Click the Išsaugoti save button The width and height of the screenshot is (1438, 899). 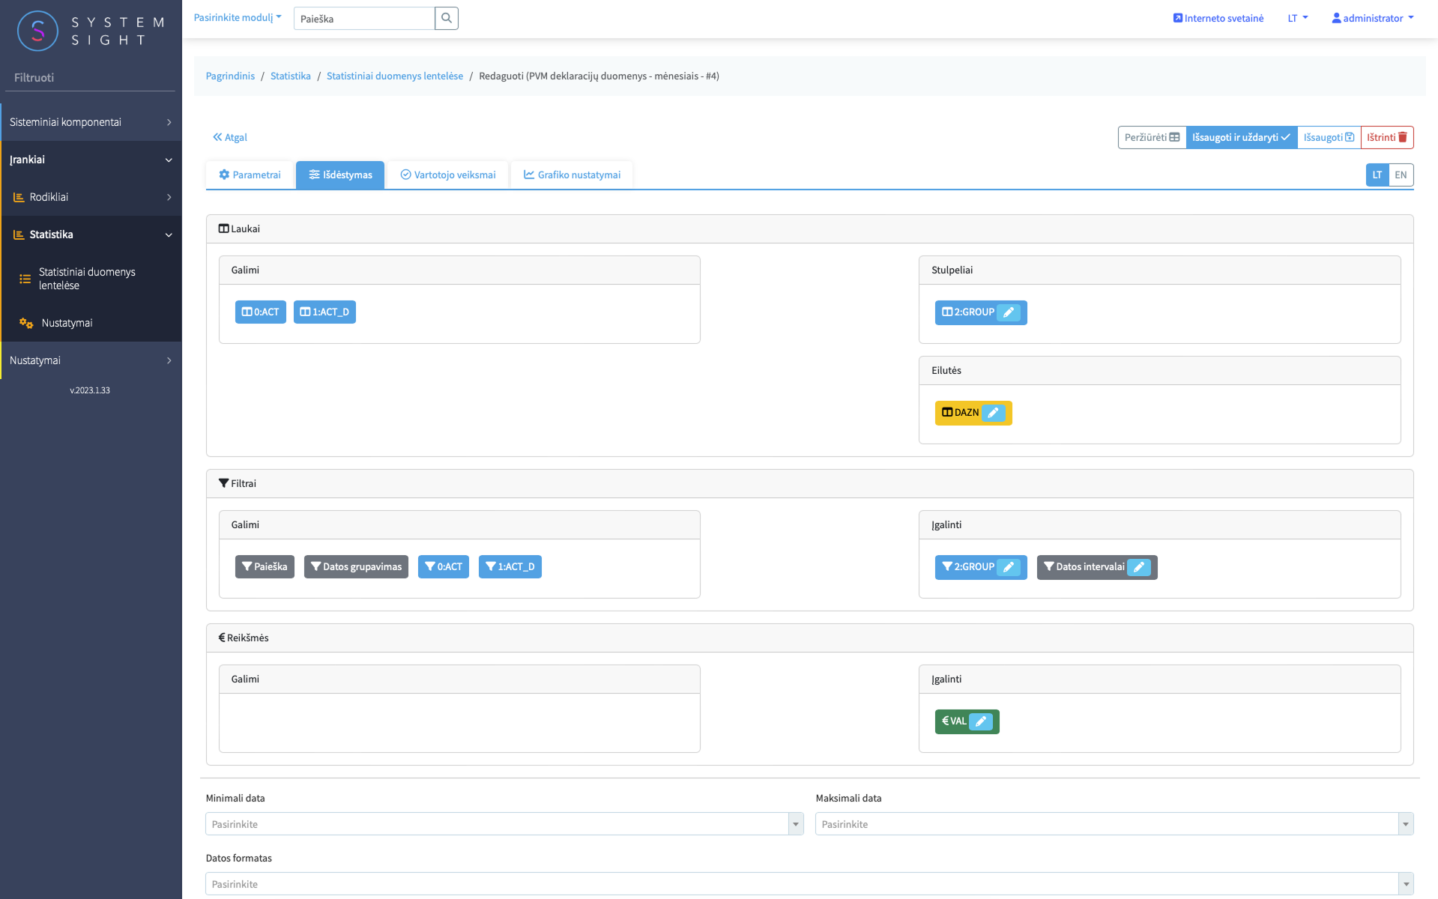[x=1329, y=137]
